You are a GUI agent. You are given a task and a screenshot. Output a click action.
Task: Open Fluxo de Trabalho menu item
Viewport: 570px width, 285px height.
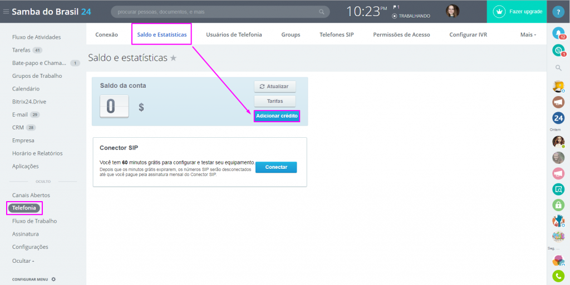(35, 221)
